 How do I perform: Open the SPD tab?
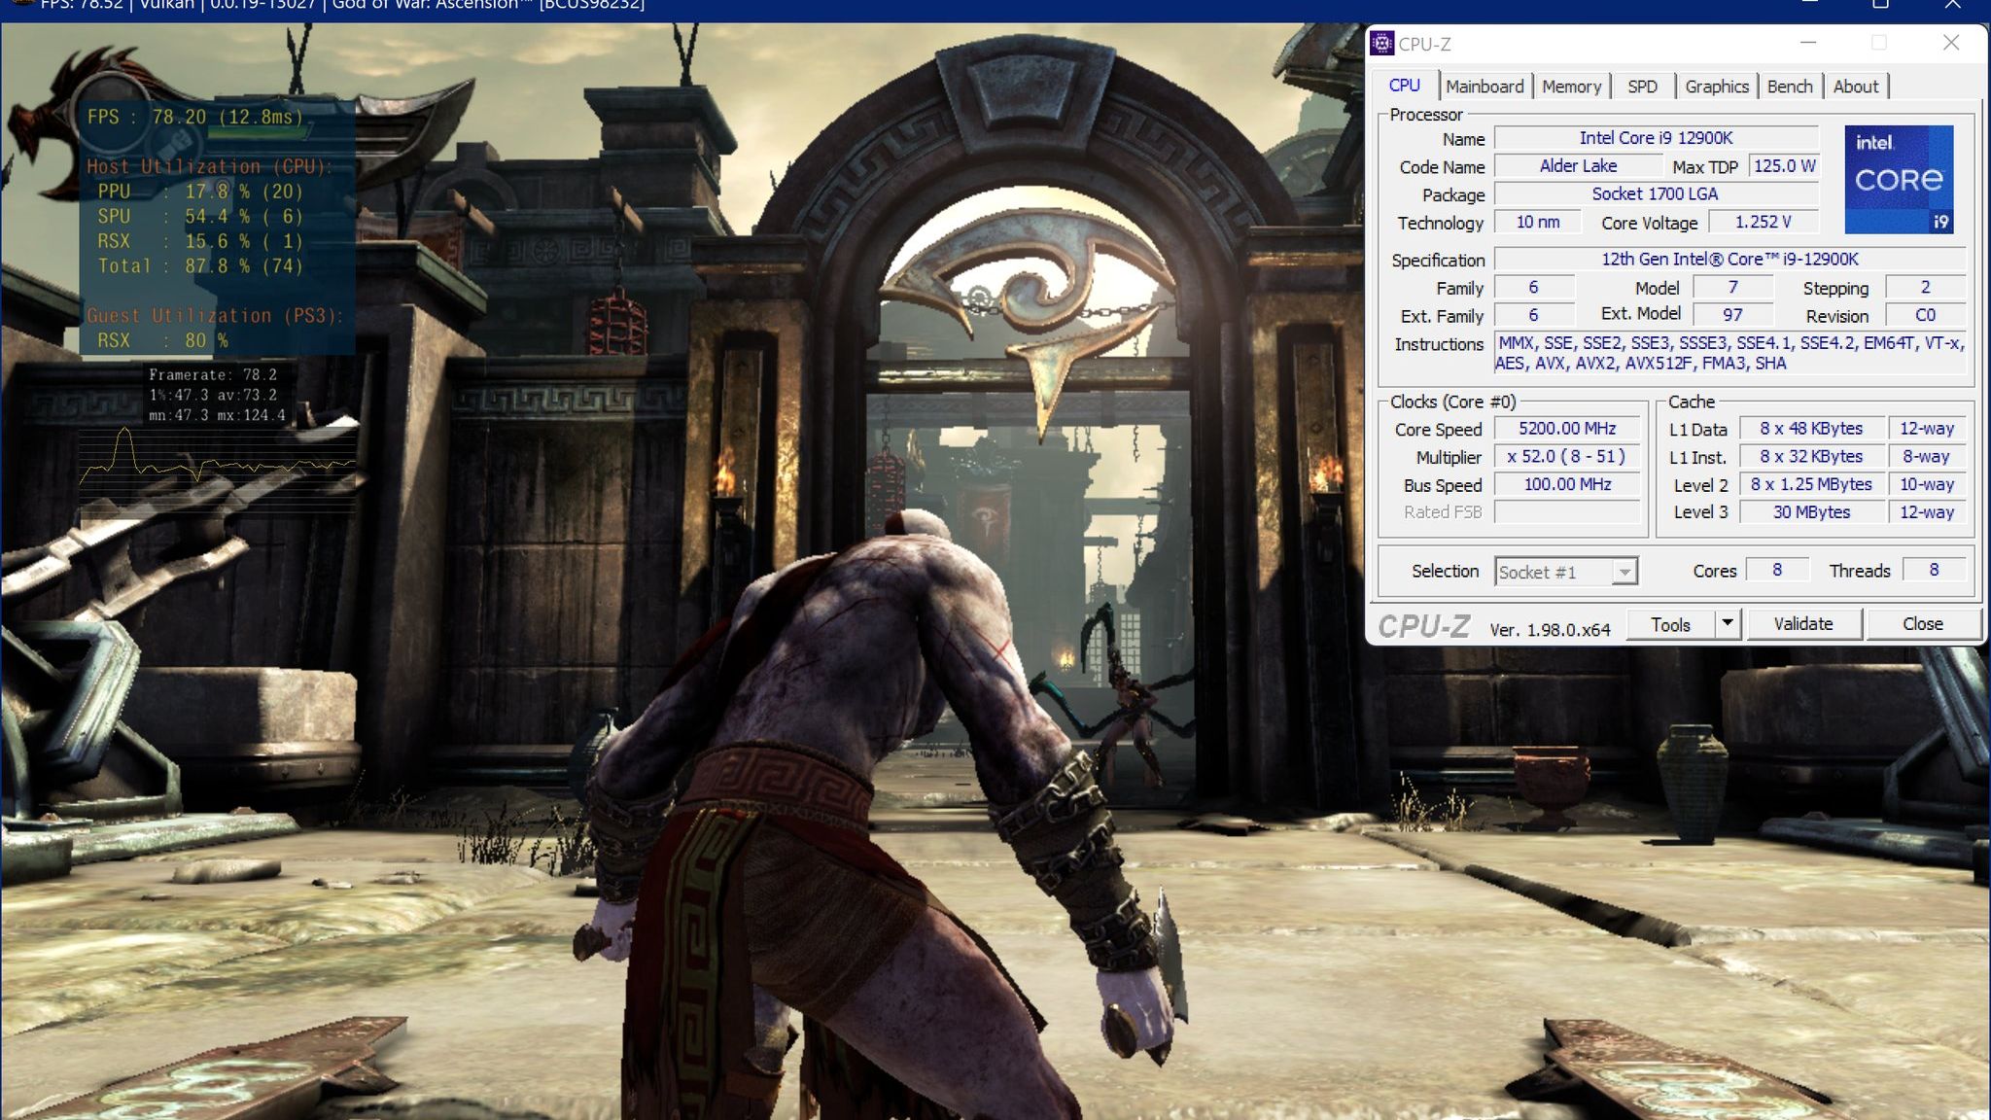pyautogui.click(x=1642, y=87)
